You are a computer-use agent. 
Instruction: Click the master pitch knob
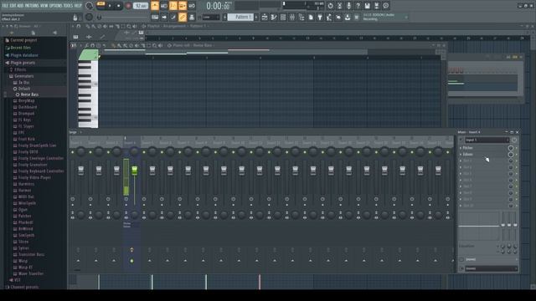click(89, 17)
